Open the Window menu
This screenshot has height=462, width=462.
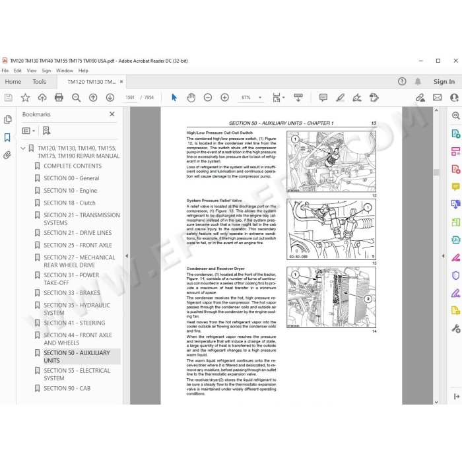click(x=65, y=71)
